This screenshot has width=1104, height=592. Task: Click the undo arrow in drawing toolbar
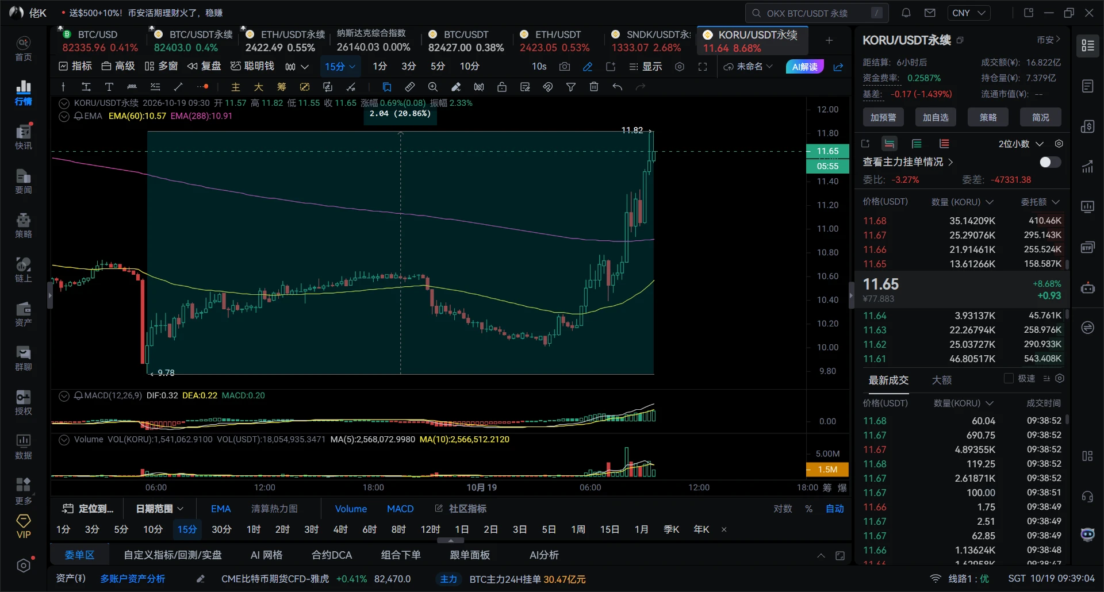coord(617,87)
